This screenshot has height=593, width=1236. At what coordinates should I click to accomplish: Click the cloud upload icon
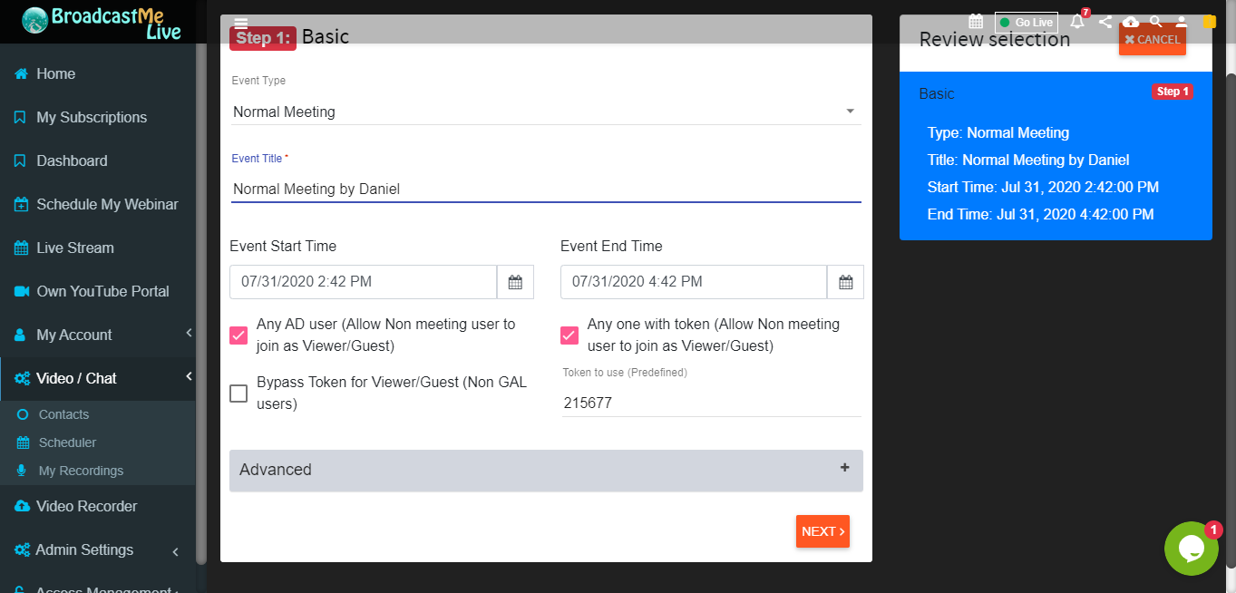point(1130,22)
